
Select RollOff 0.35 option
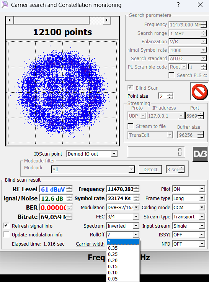tap(123, 248)
